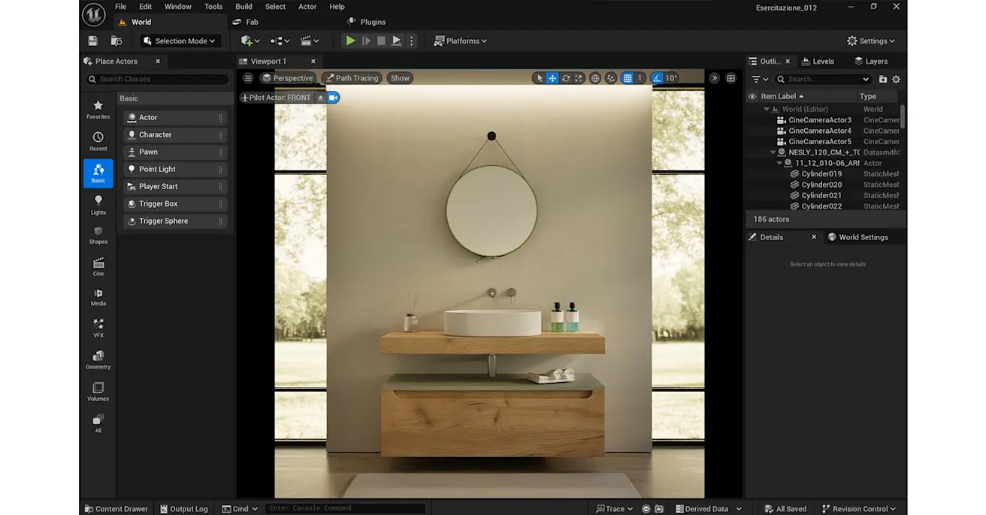
Task: Click the surface snapping icon
Action: point(611,78)
